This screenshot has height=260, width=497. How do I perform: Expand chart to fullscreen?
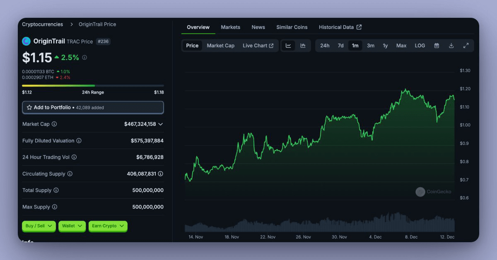coord(466,46)
